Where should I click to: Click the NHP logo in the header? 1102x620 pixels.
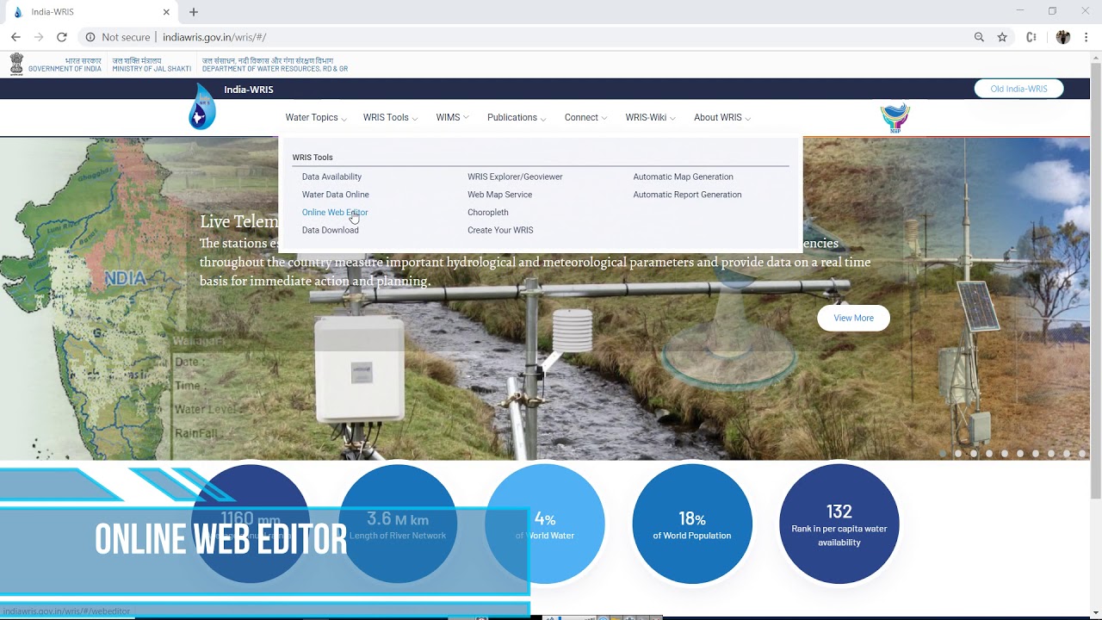coord(895,118)
